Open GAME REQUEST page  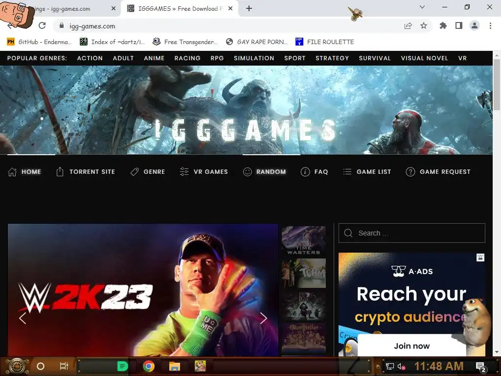point(438,172)
